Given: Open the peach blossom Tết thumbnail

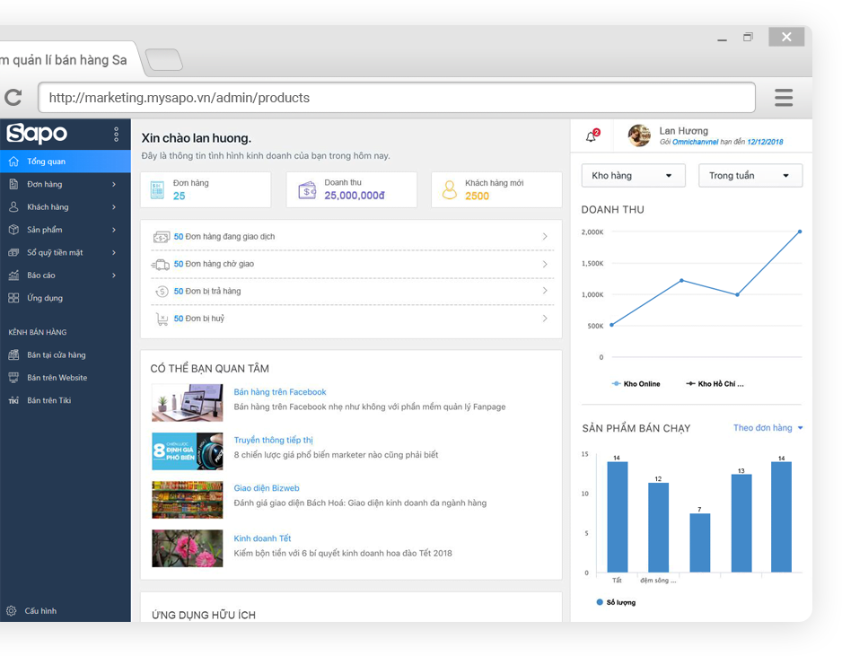Looking at the screenshot, I should (188, 548).
